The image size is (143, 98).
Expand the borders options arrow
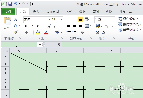coord(31,32)
